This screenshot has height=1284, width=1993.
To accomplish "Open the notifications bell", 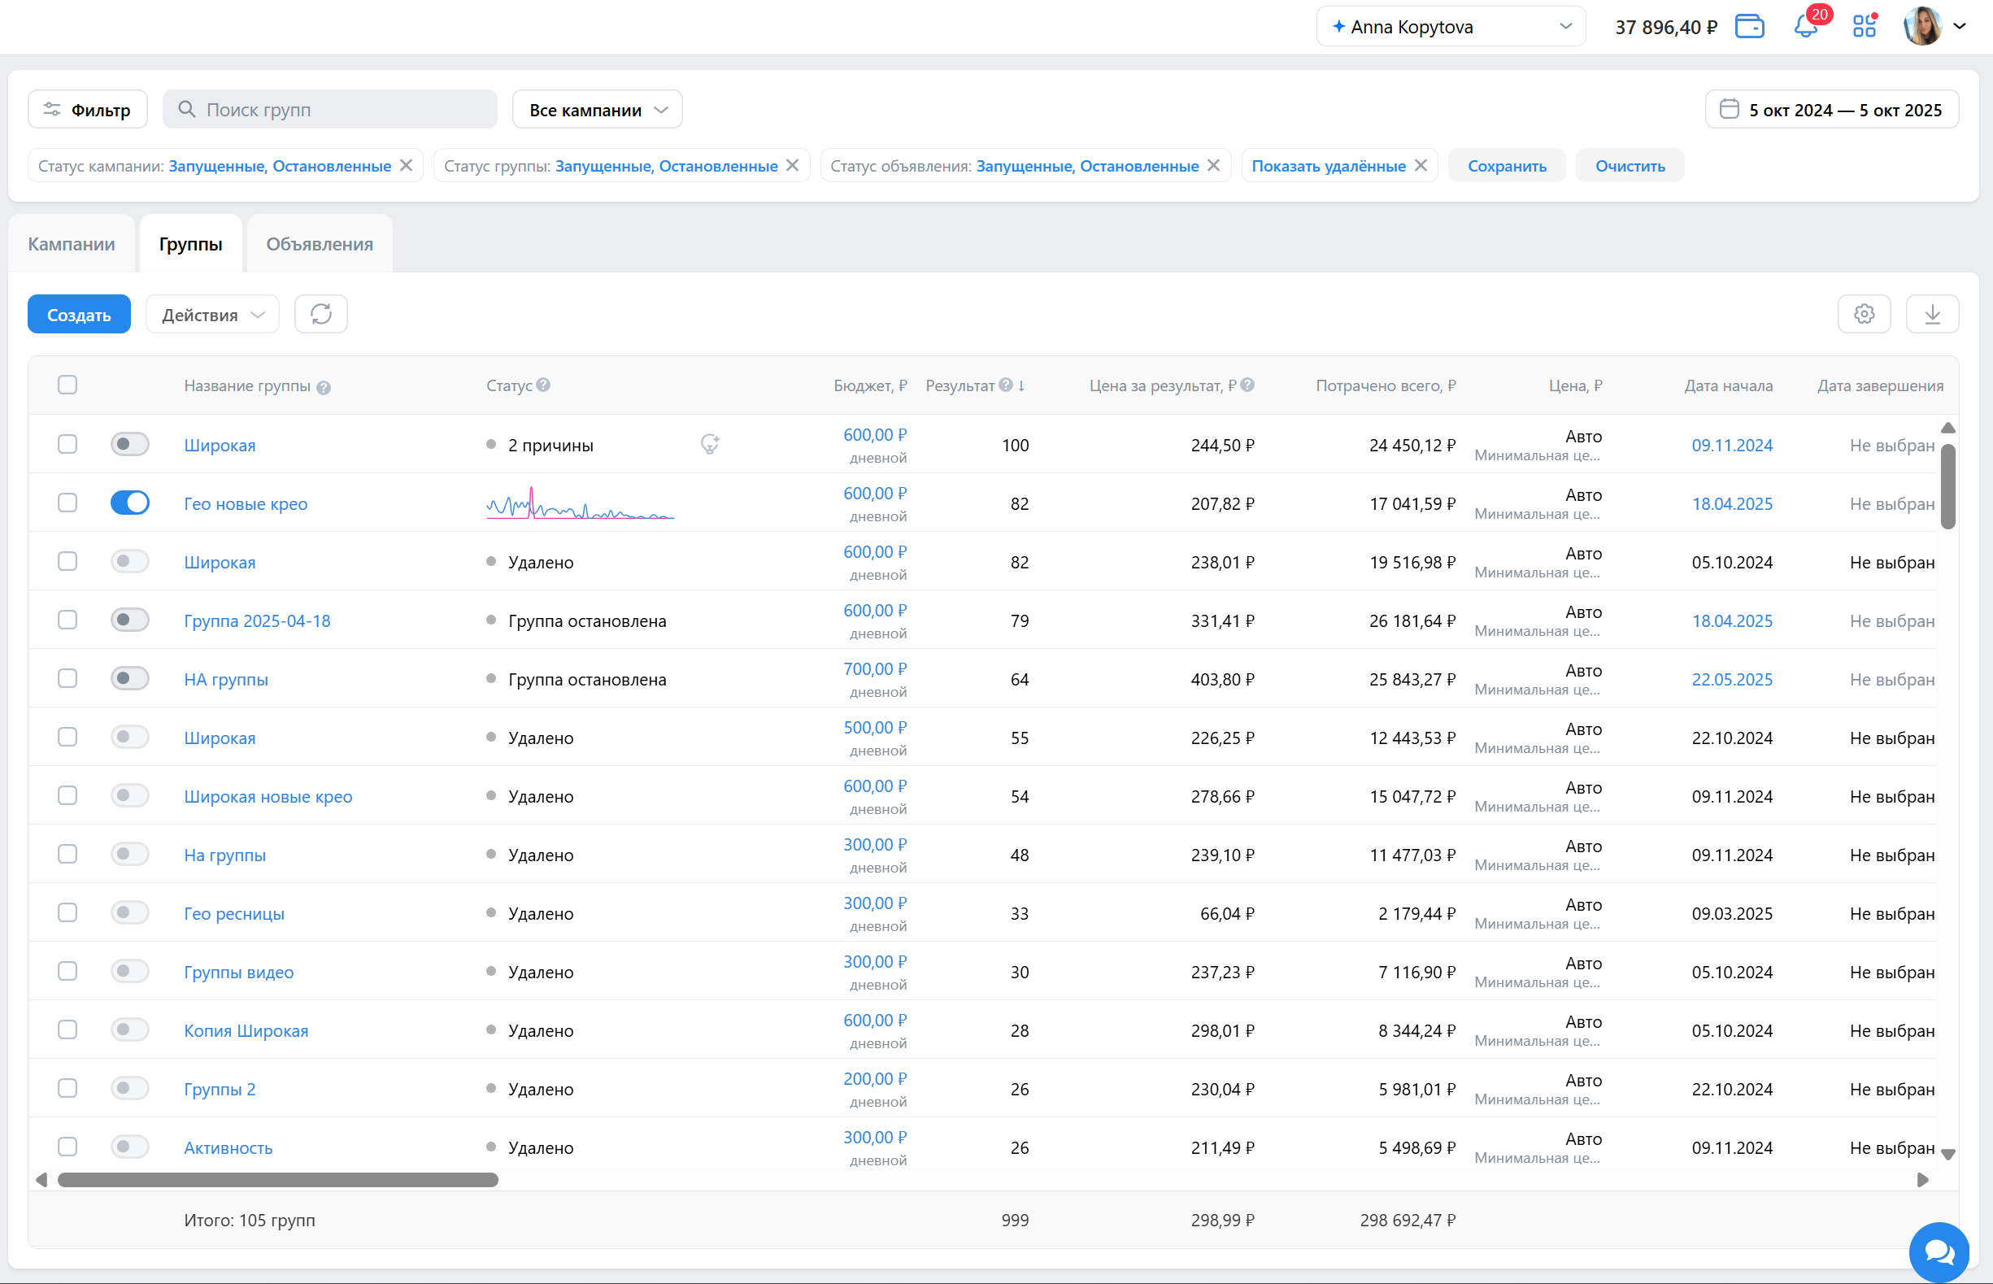I will [1805, 27].
